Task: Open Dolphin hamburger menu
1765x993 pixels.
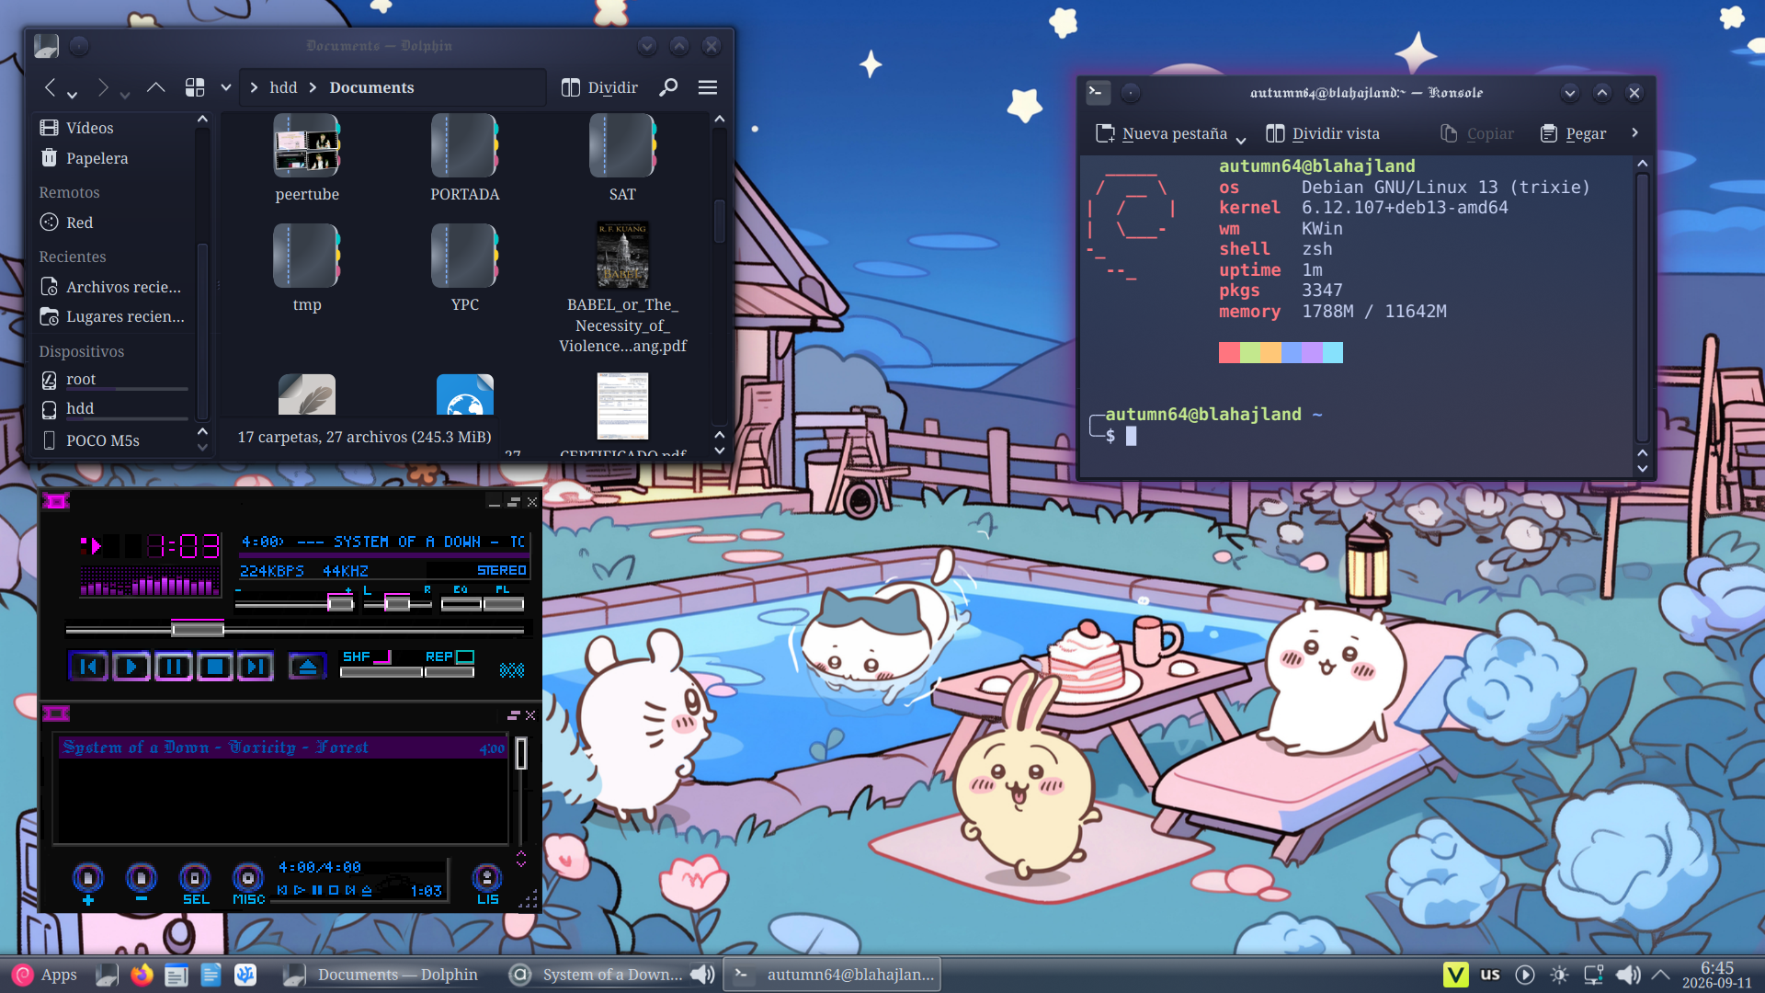Action: (708, 87)
